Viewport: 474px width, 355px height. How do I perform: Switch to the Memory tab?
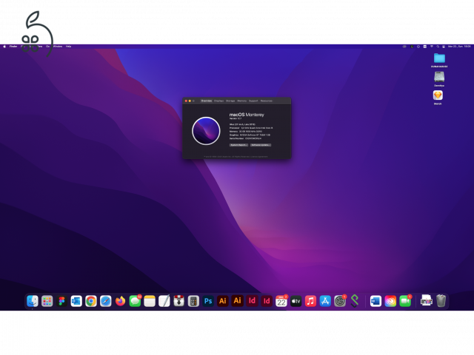pos(242,101)
